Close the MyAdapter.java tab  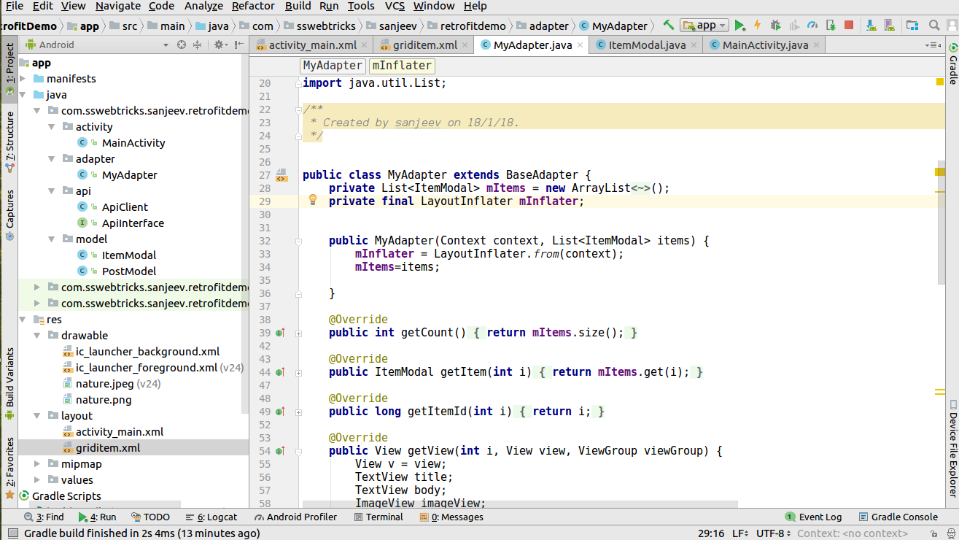pos(579,45)
